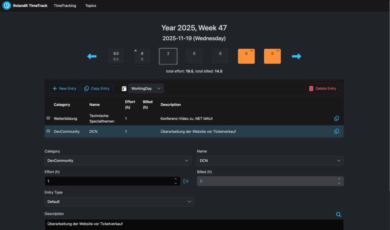Screen dimensions: 390x230
Task: Select the first orange weekend day tile
Action: (x=246, y=56)
